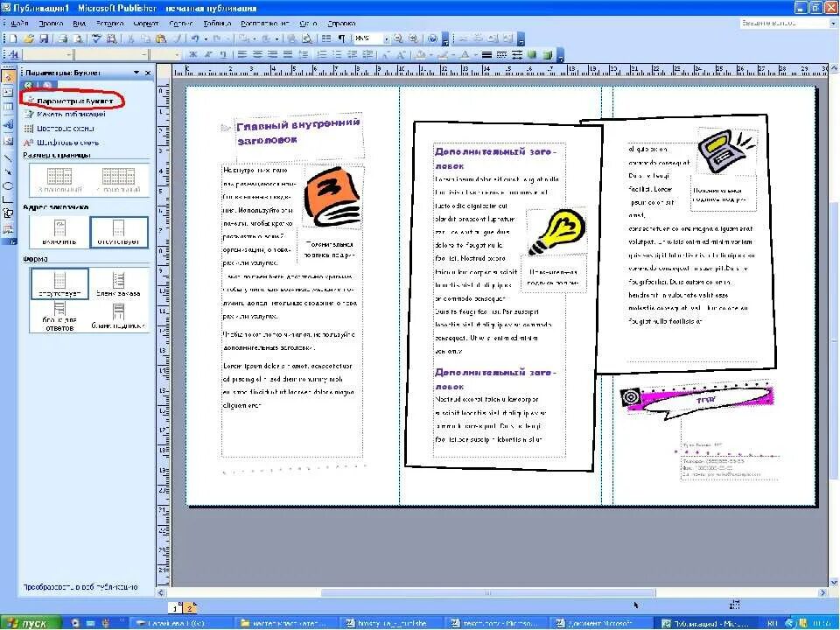Choose the 'включить' customer address option
Screen dimensions: 840x630
point(59,231)
